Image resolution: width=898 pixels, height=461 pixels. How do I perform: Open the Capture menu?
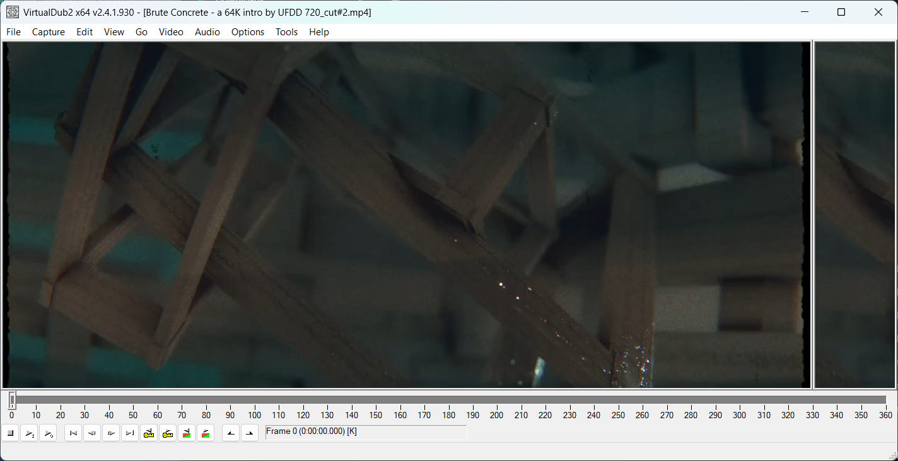[x=49, y=32]
